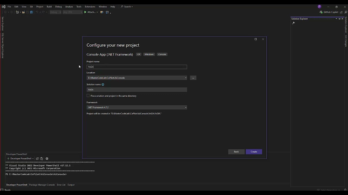Click the Create button
This screenshot has height=195, width=348.
pyautogui.click(x=254, y=152)
